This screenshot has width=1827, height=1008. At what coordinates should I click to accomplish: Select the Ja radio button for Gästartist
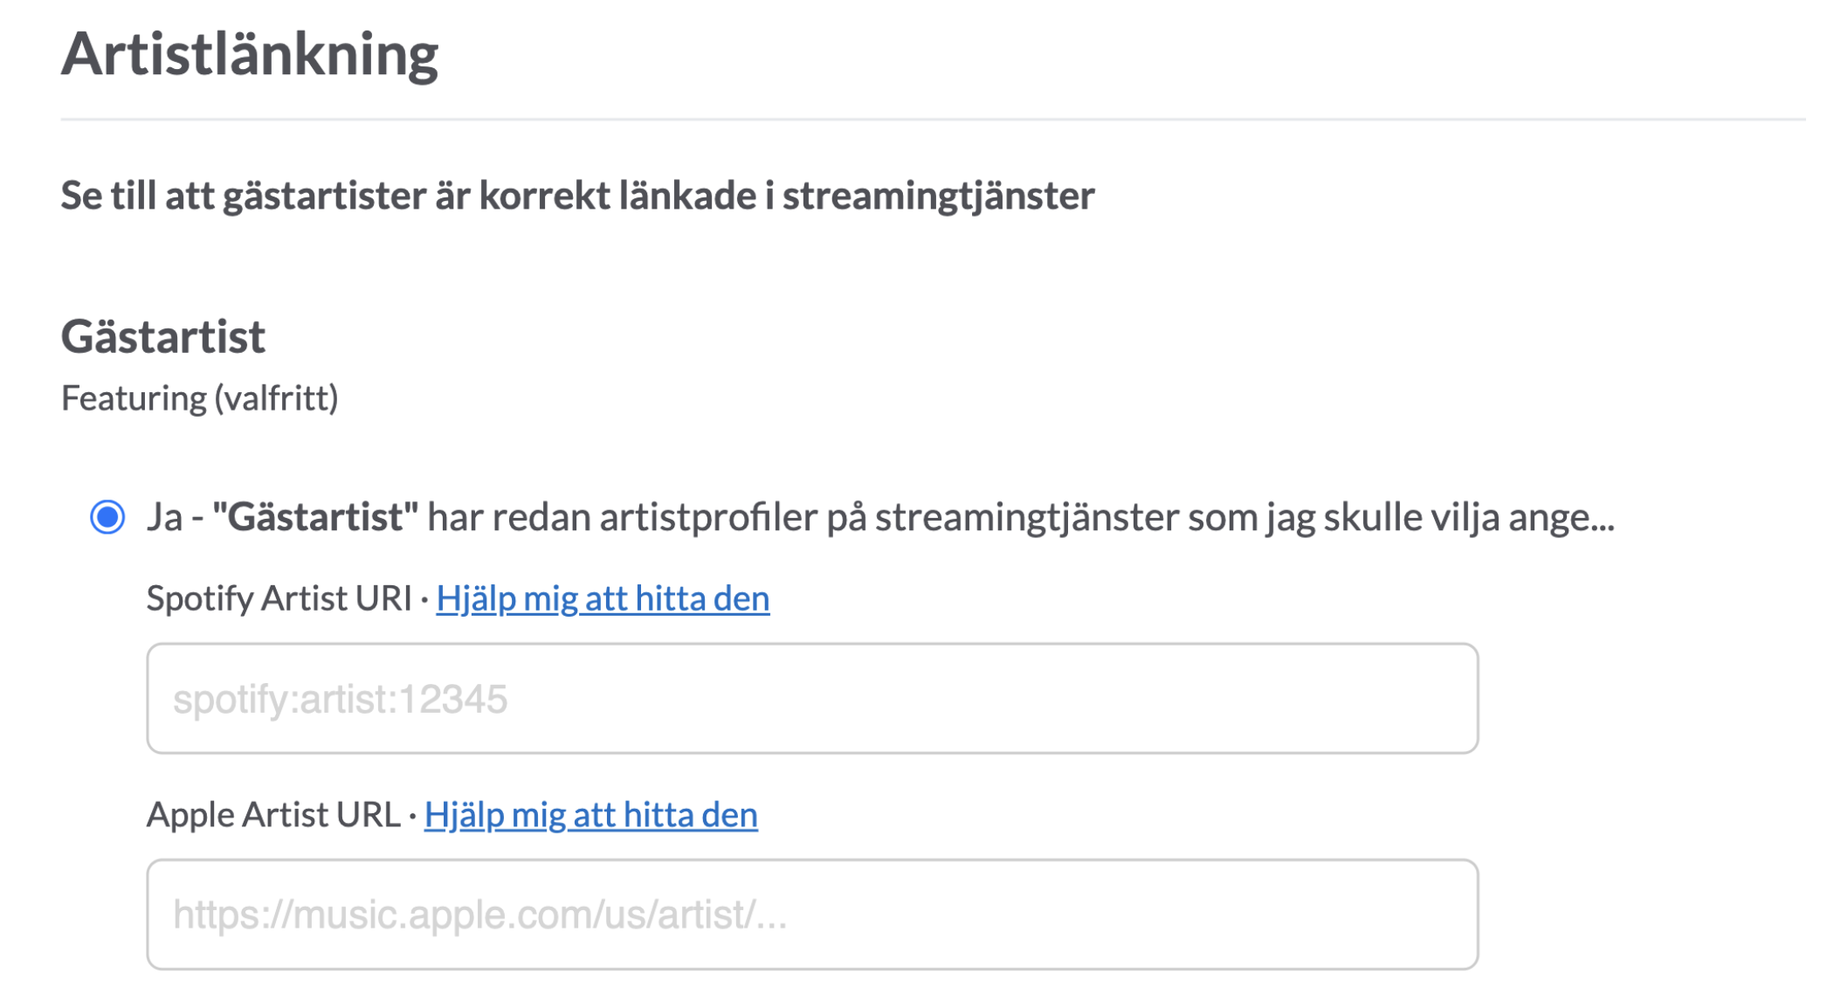pyautogui.click(x=107, y=517)
